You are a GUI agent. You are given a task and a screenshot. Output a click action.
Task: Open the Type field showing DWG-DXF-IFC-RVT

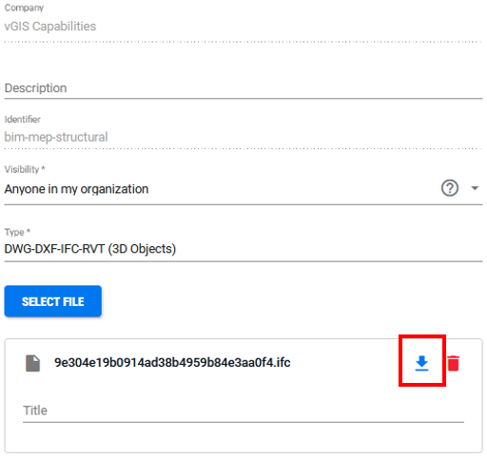pos(243,249)
